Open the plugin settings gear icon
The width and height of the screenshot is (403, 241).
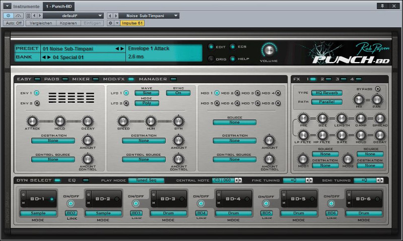tap(110, 23)
